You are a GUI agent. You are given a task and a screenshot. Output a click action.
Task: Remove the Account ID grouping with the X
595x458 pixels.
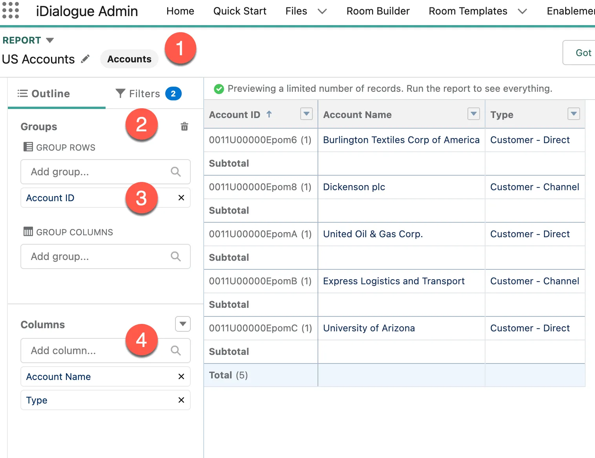coord(181,198)
